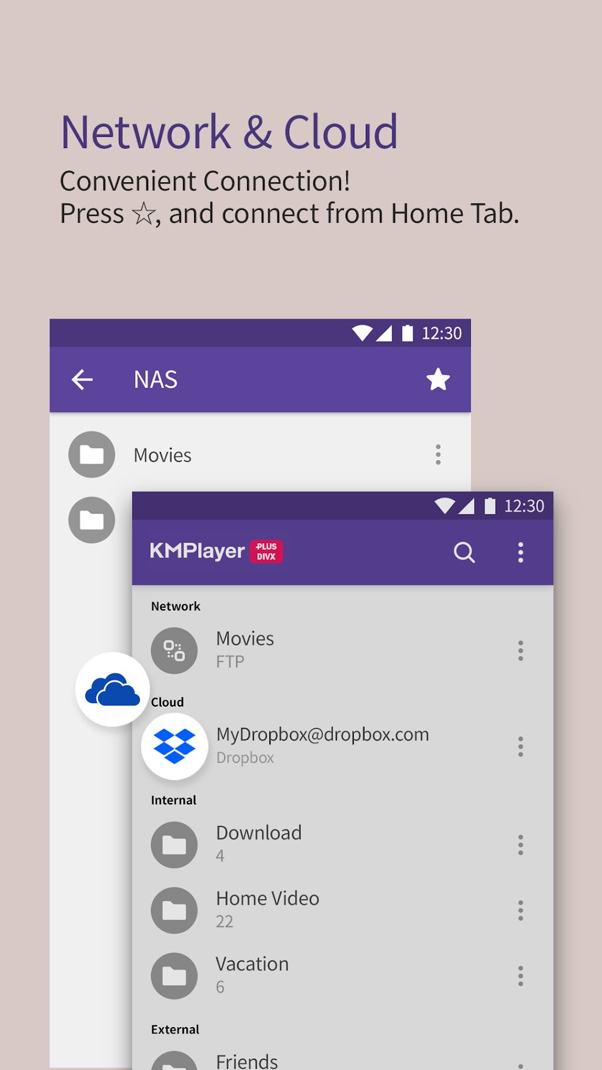Open the Movies folder in NAS list
The height and width of the screenshot is (1070, 602).
[162, 455]
